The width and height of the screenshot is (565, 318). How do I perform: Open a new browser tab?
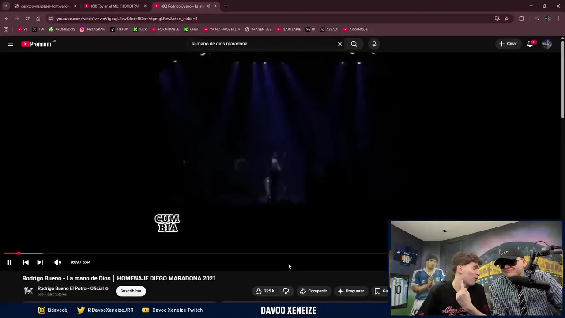[x=226, y=6]
